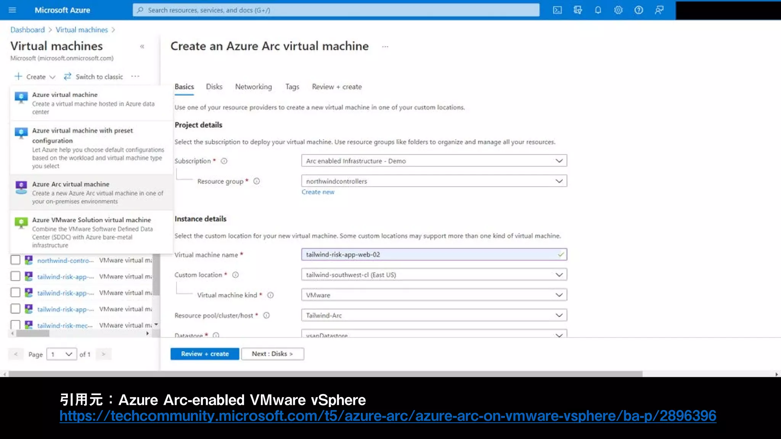Image resolution: width=781 pixels, height=439 pixels.
Task: Choose Azure Arc virtual machine menu entry
Action: 92,192
